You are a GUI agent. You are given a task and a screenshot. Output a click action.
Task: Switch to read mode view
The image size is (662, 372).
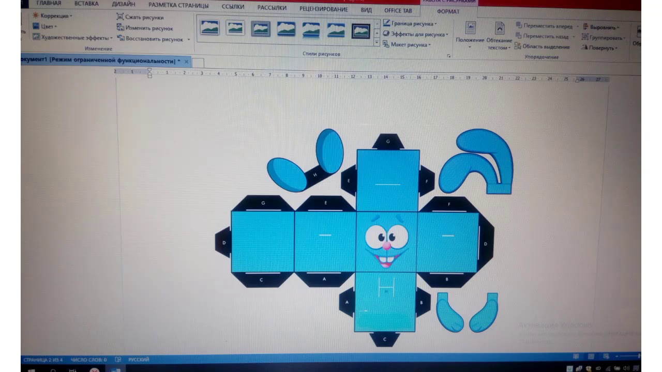coord(576,357)
